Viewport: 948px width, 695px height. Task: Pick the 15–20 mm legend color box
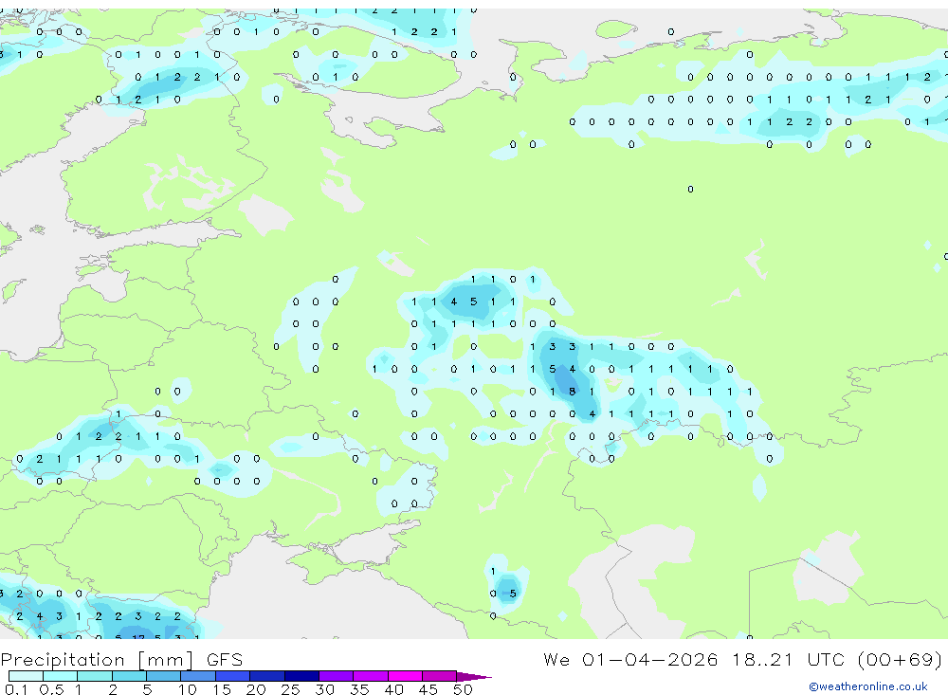pos(233,676)
